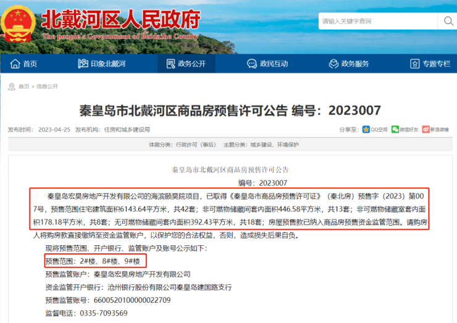The height and width of the screenshot is (323, 457).
Task: Click 预售范围：2#楼、8#楼、9#楼 line
Action: (93, 261)
